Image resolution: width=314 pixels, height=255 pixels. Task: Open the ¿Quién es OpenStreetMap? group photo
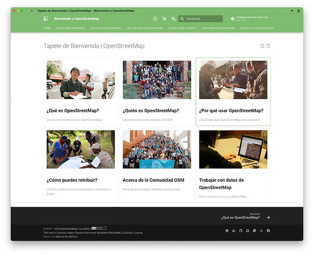157,80
